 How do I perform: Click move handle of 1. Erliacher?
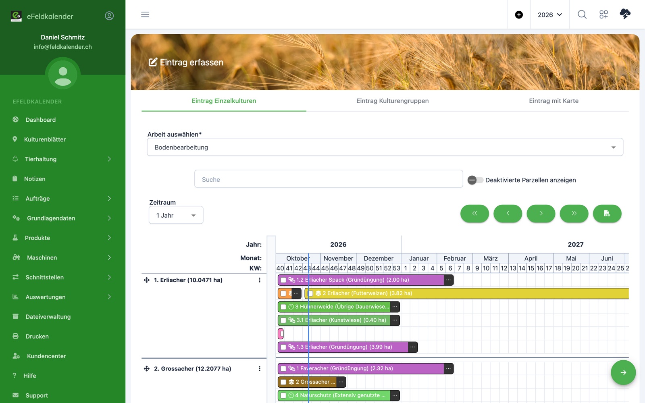[147, 280]
